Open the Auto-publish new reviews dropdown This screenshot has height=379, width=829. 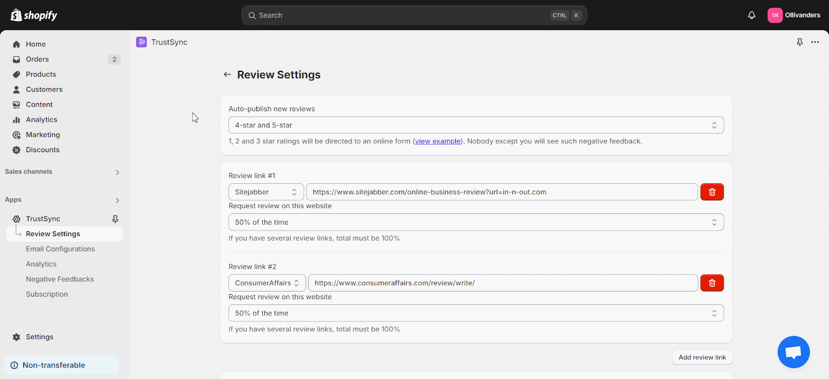(476, 125)
